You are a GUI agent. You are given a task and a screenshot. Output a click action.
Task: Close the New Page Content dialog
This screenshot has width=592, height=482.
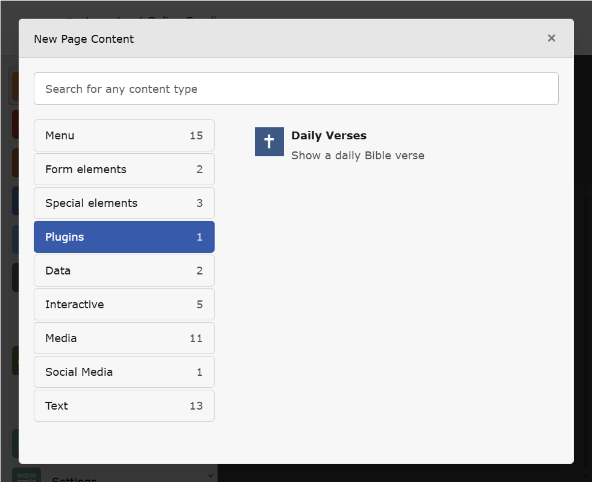(x=551, y=38)
